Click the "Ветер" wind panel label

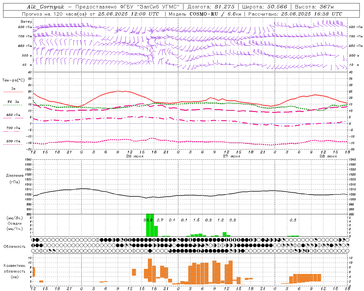(x=26, y=22)
